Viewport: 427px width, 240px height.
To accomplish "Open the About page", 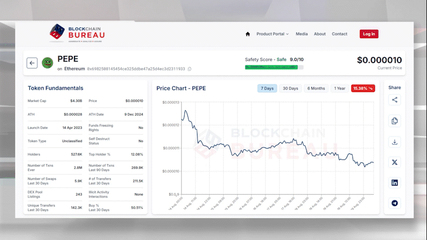I will [x=319, y=34].
